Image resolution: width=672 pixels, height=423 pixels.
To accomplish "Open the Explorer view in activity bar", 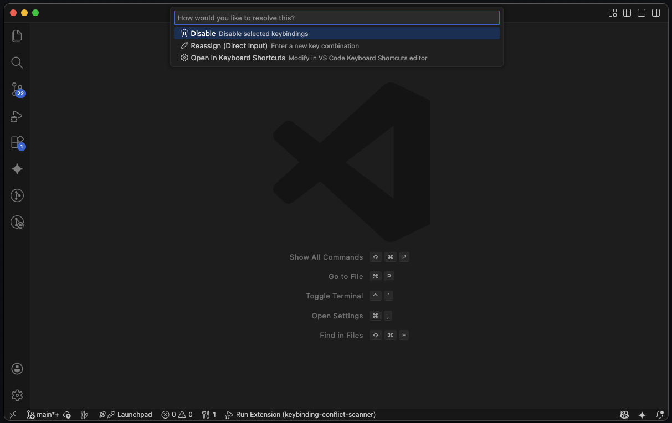I will (17, 36).
